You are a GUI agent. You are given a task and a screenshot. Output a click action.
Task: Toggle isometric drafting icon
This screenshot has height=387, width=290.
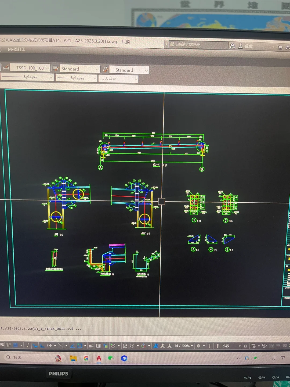coord(61,345)
